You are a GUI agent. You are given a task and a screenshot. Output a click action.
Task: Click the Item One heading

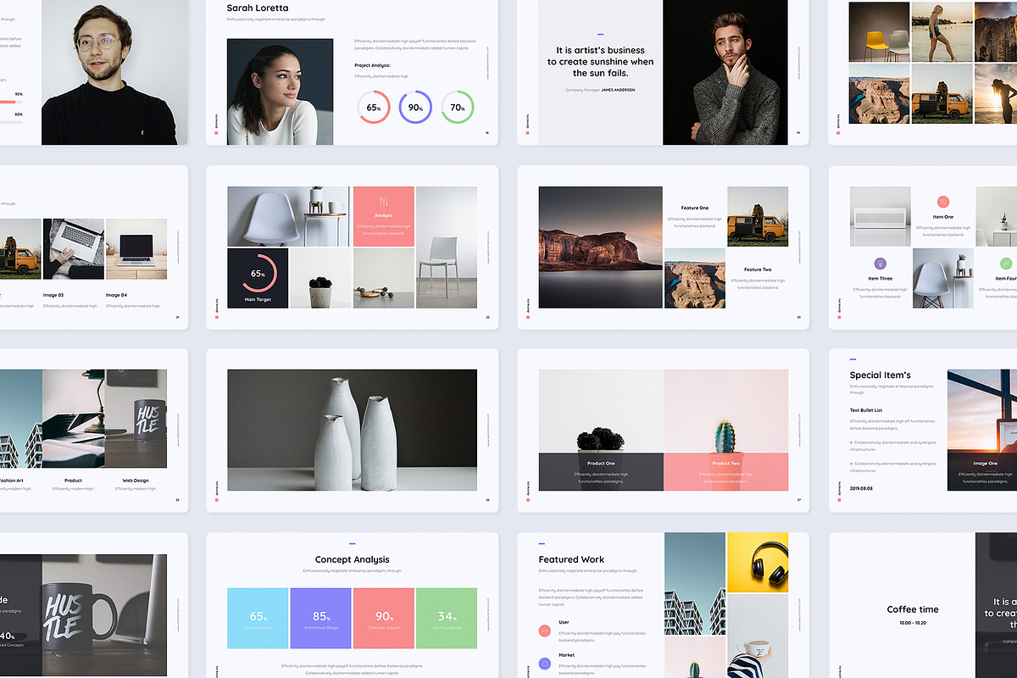tap(943, 217)
